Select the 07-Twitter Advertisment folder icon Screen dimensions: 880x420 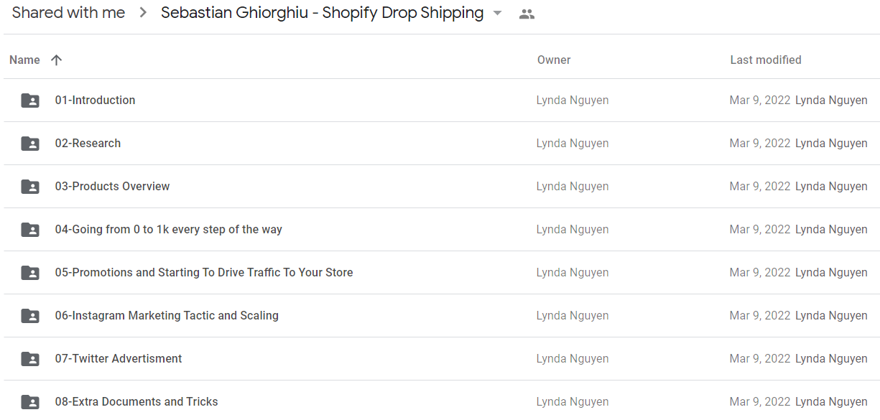click(x=30, y=359)
